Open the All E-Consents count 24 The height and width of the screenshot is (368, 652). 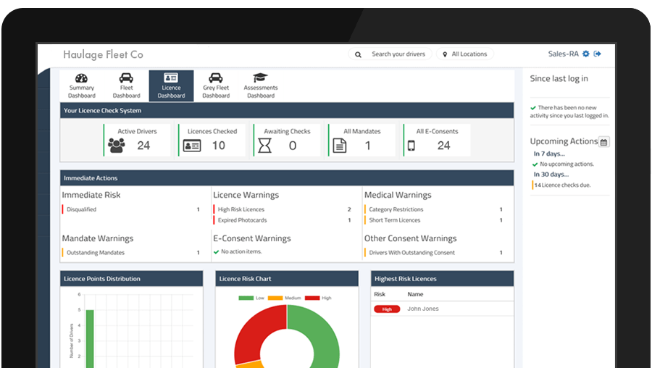443,146
